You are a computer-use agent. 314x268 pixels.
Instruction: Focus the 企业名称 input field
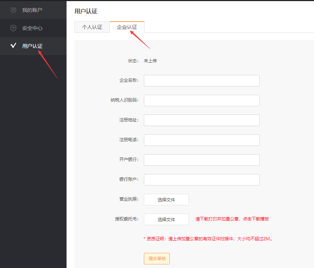[x=201, y=81]
